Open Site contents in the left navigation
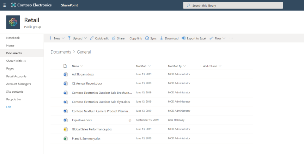The image size is (304, 154). click(x=15, y=92)
